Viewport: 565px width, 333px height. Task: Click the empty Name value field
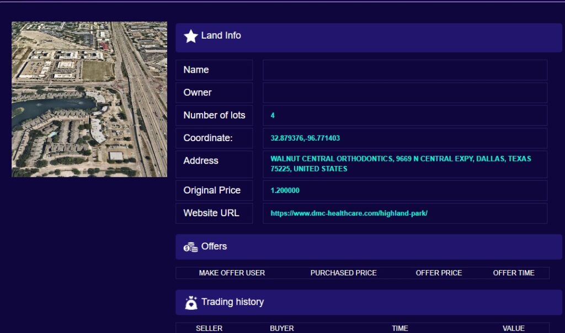tap(405, 70)
